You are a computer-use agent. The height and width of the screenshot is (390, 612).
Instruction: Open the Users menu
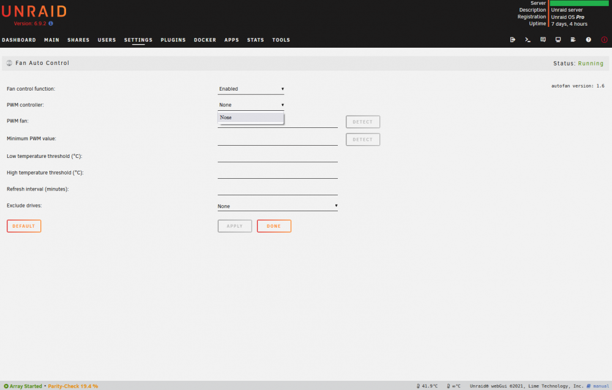click(106, 40)
